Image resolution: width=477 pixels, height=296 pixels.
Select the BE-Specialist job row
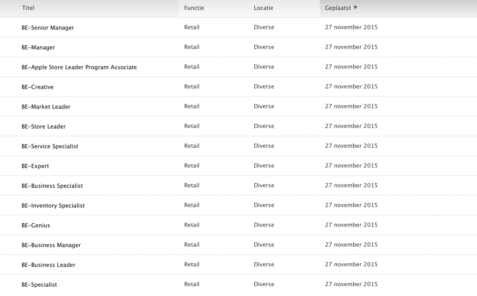(x=39, y=285)
